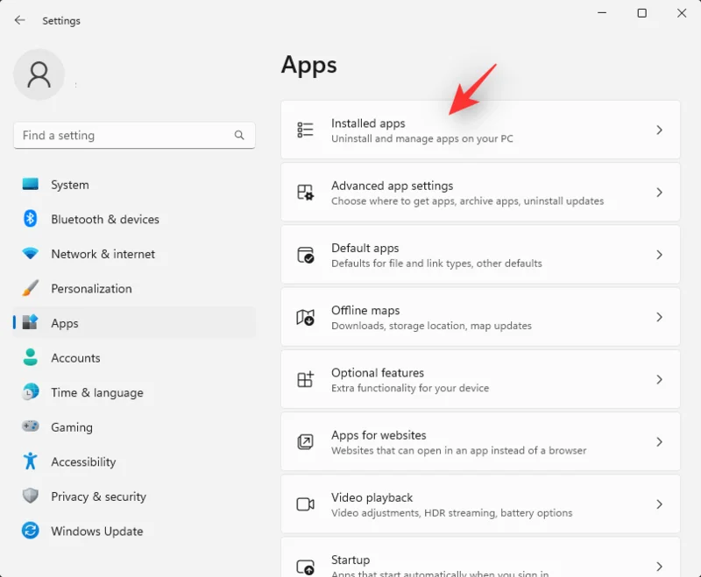The width and height of the screenshot is (701, 577).
Task: Select the Advanced app settings icon
Action: (x=305, y=192)
